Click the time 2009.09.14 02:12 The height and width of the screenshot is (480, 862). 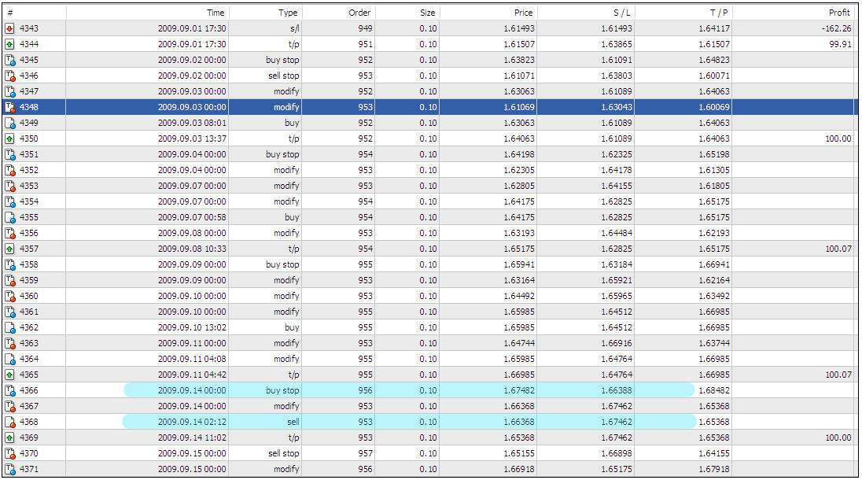tap(192, 423)
